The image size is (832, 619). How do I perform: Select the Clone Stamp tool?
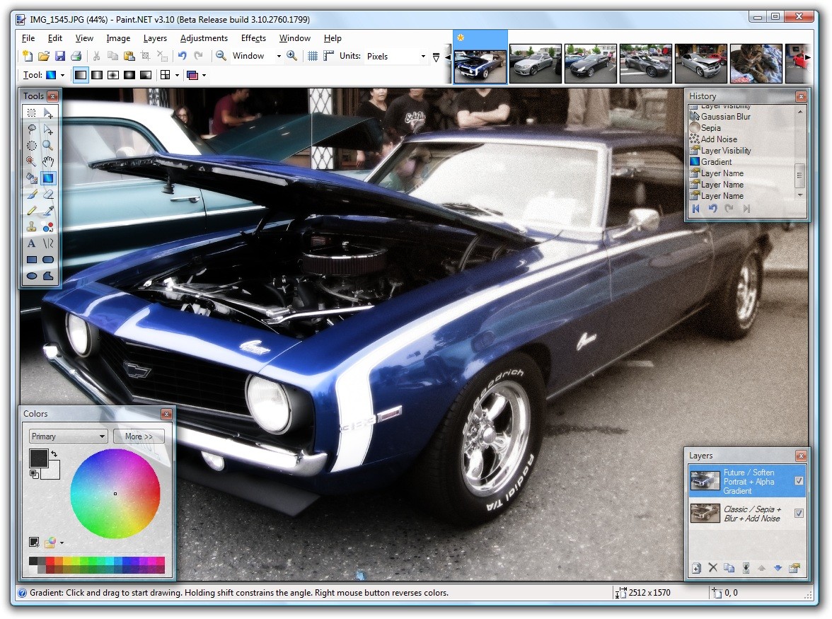[x=31, y=226]
